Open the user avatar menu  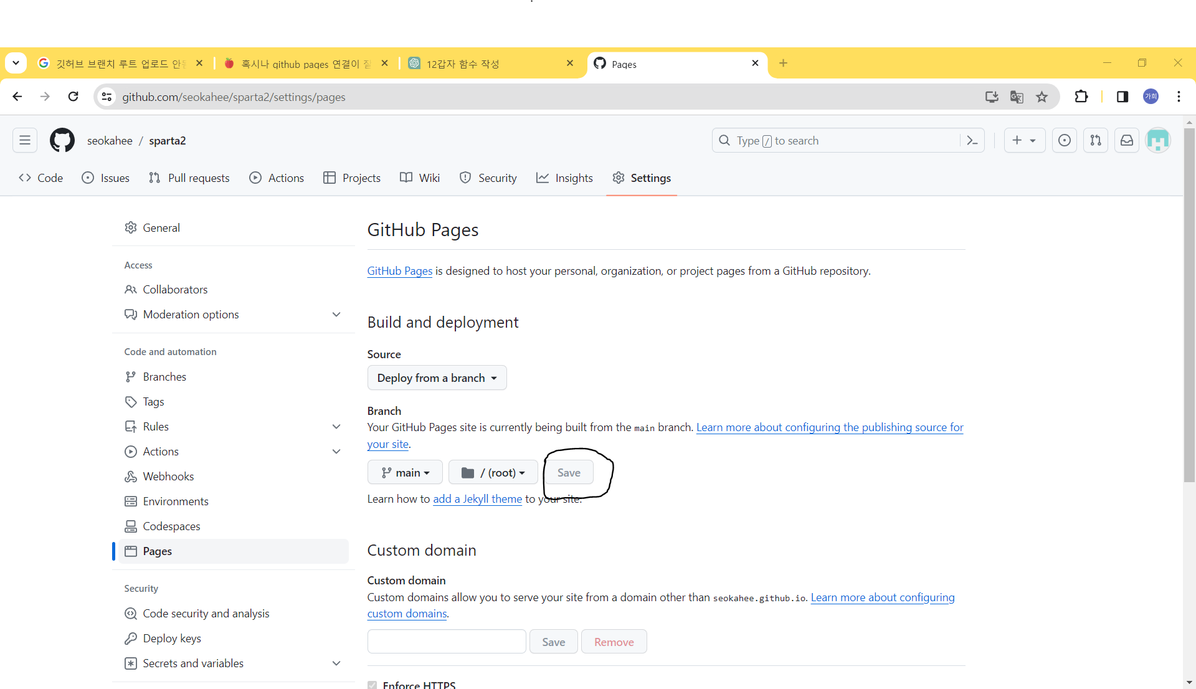click(x=1158, y=141)
